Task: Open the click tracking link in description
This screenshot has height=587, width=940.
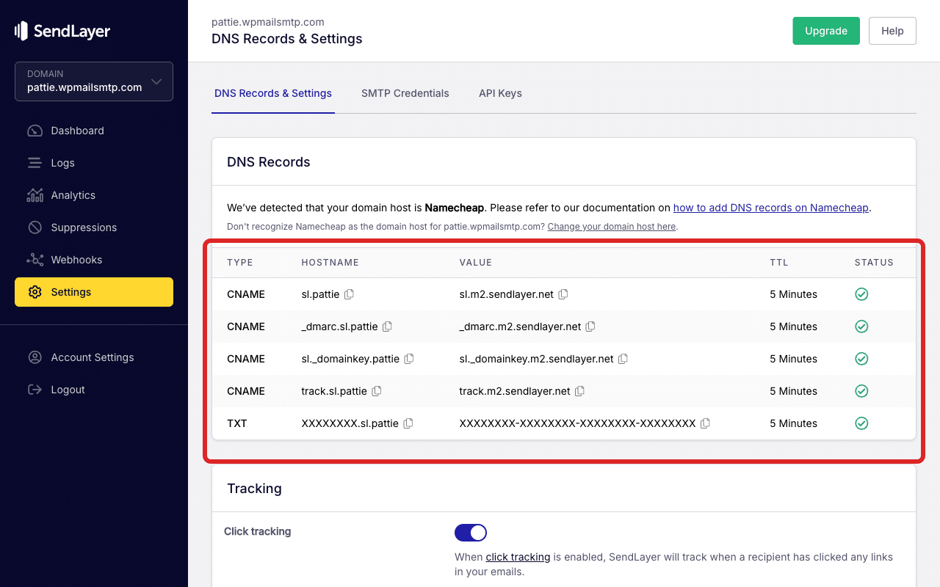Action: [518, 557]
